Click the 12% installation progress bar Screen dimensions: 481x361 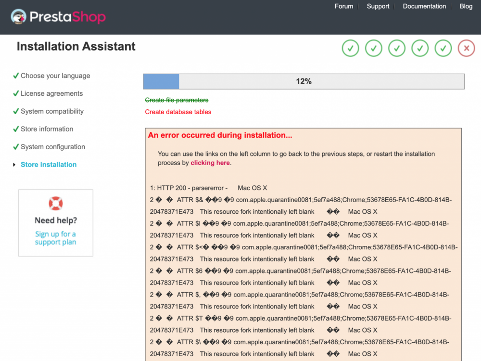[x=304, y=81]
